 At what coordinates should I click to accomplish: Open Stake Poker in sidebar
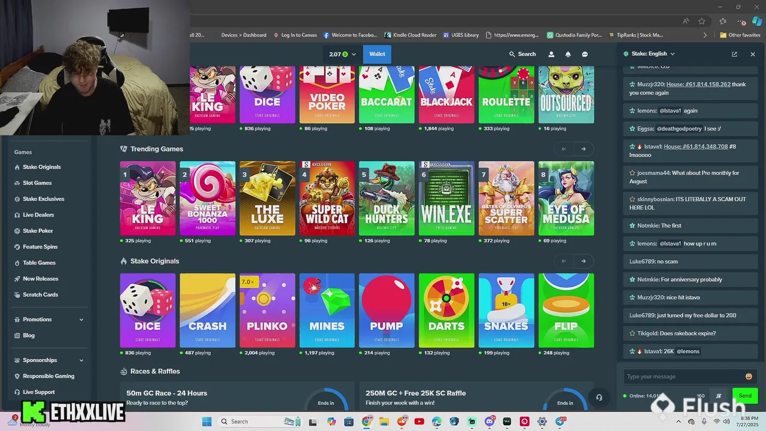coord(38,231)
